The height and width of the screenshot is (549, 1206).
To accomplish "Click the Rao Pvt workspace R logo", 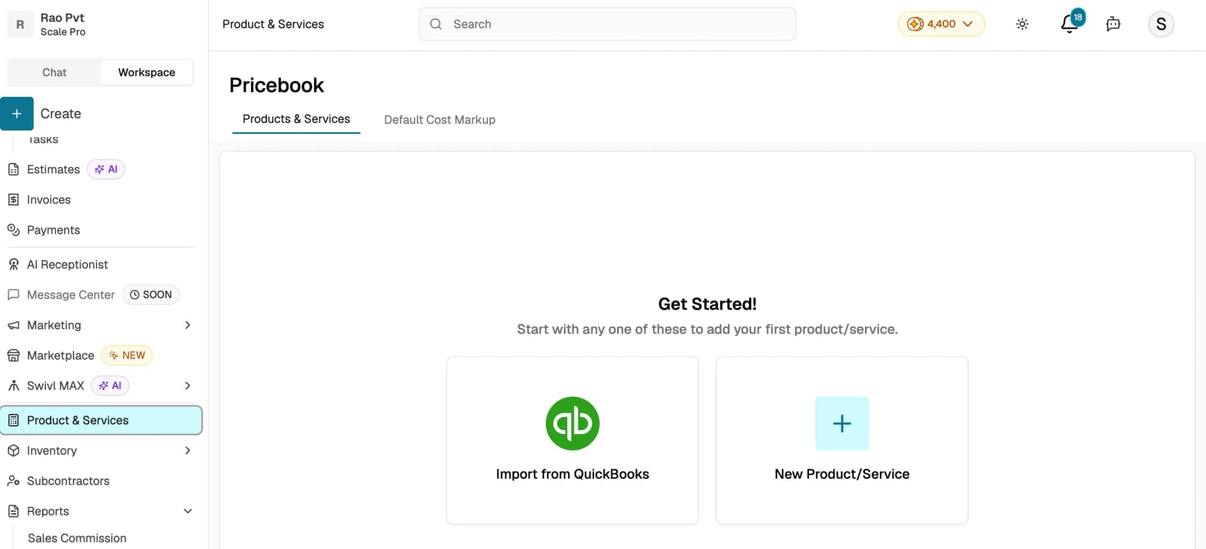I will click(20, 24).
